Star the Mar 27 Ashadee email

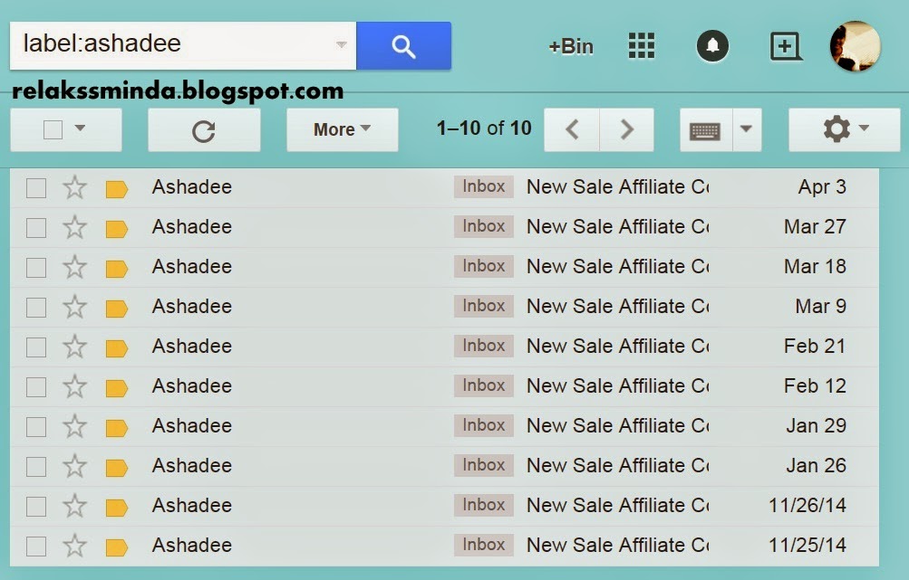[x=75, y=227]
